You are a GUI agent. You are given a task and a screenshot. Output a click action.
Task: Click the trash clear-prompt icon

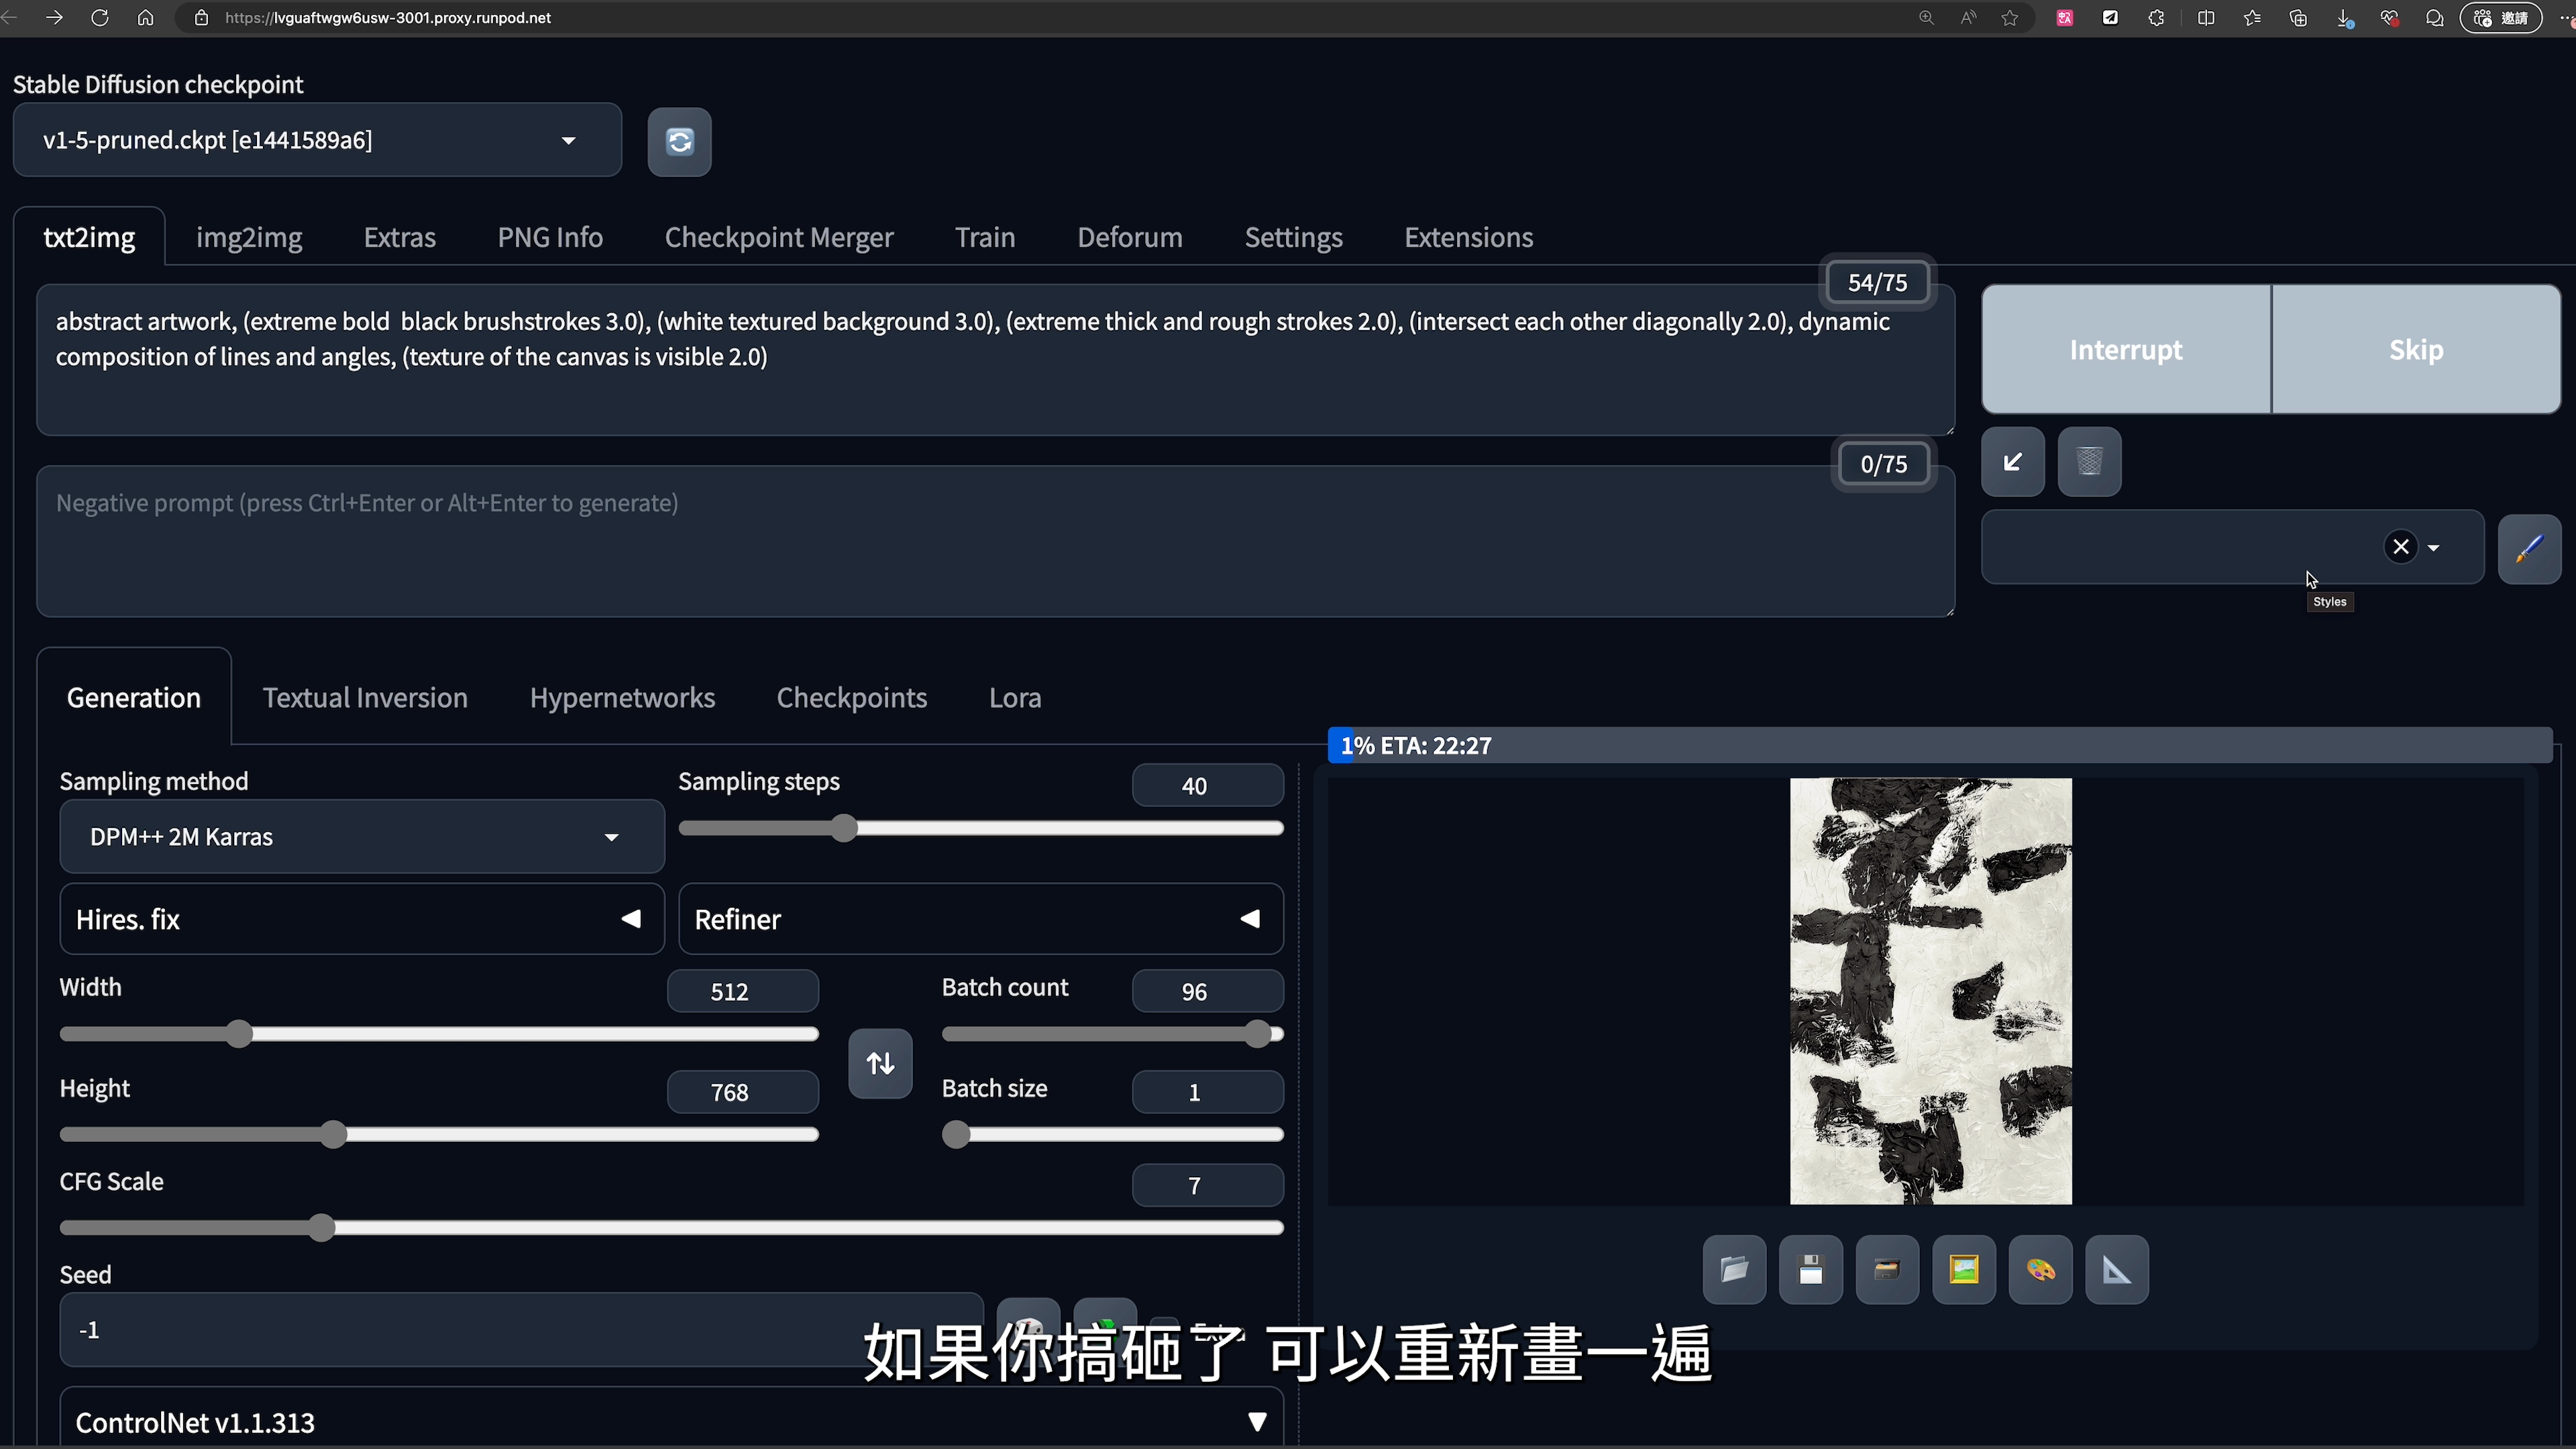point(2089,462)
